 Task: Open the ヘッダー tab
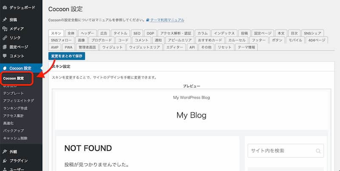[x=88, y=33]
